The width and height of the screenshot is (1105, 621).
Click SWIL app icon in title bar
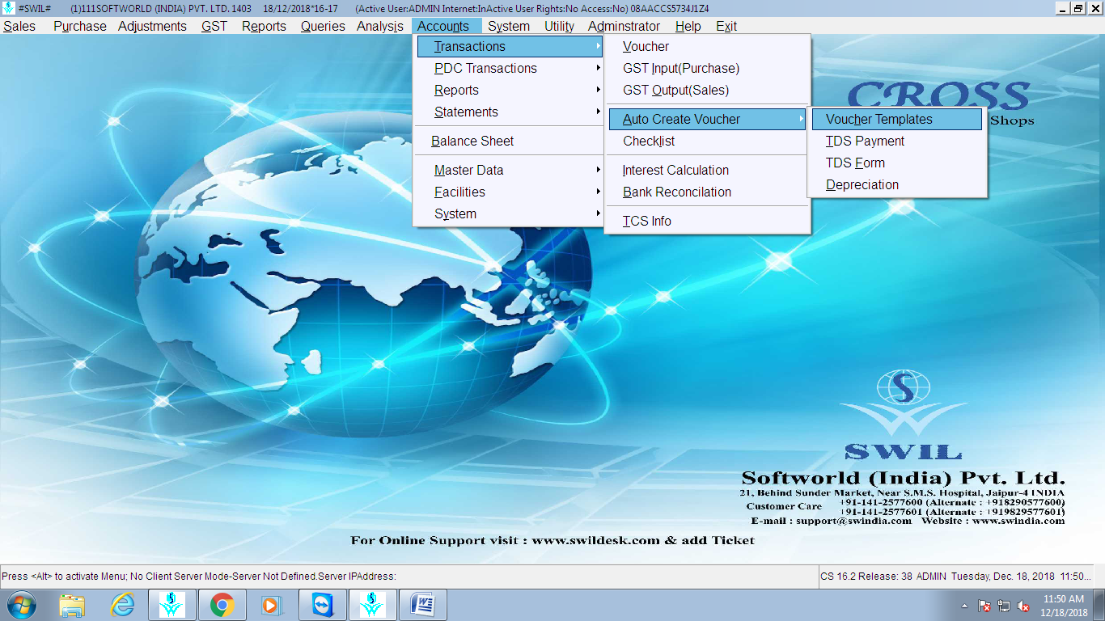click(8, 8)
